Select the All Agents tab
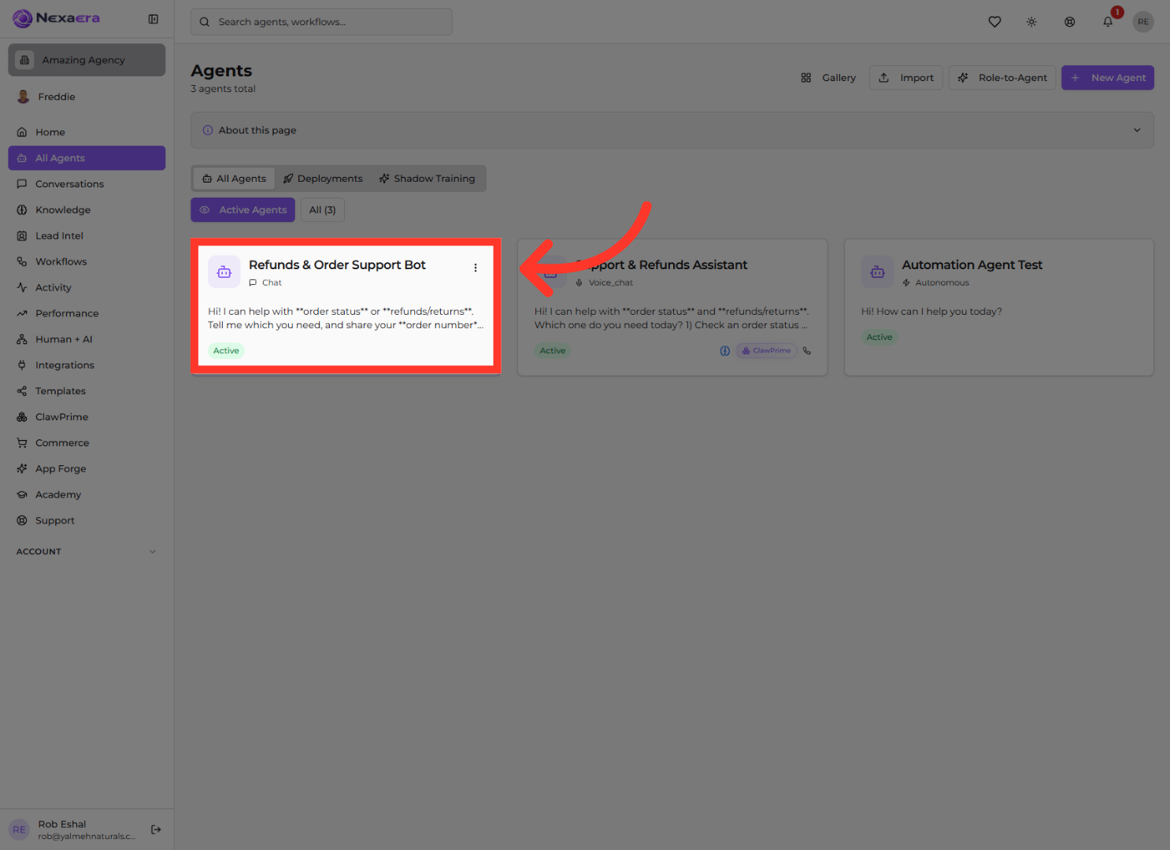Image resolution: width=1170 pixels, height=850 pixels. point(235,179)
